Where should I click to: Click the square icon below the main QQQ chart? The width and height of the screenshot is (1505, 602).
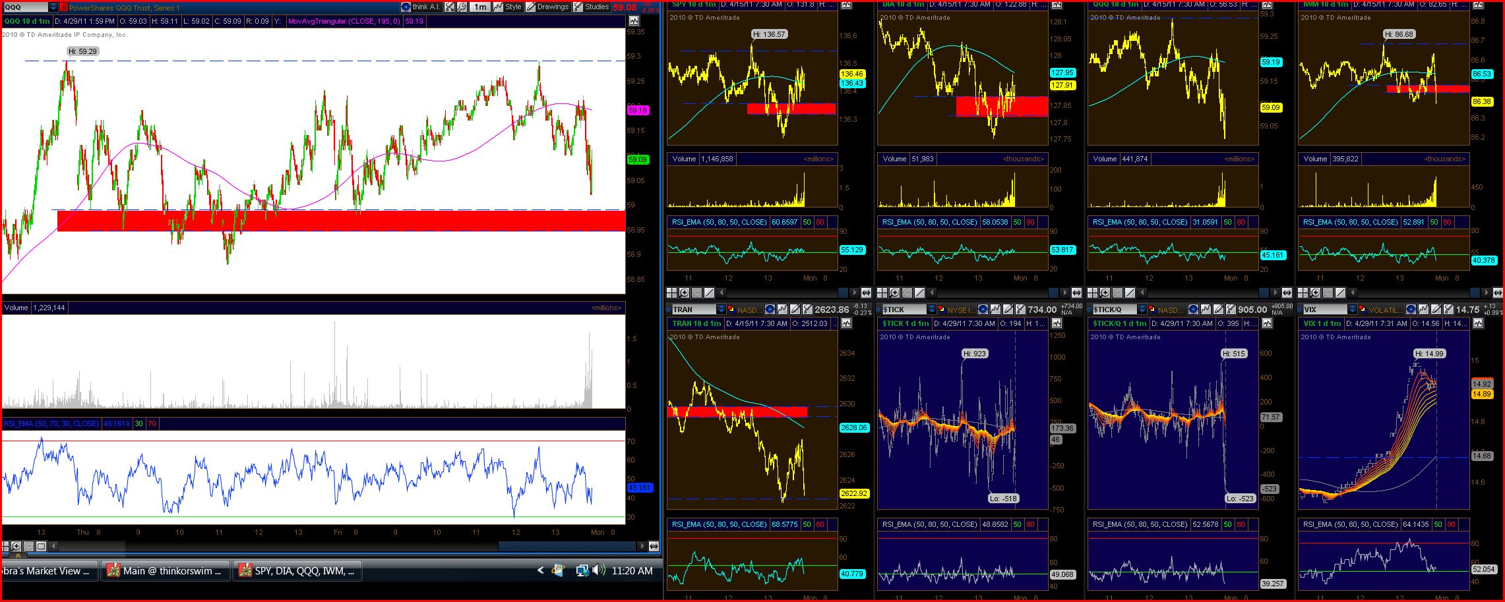41,546
